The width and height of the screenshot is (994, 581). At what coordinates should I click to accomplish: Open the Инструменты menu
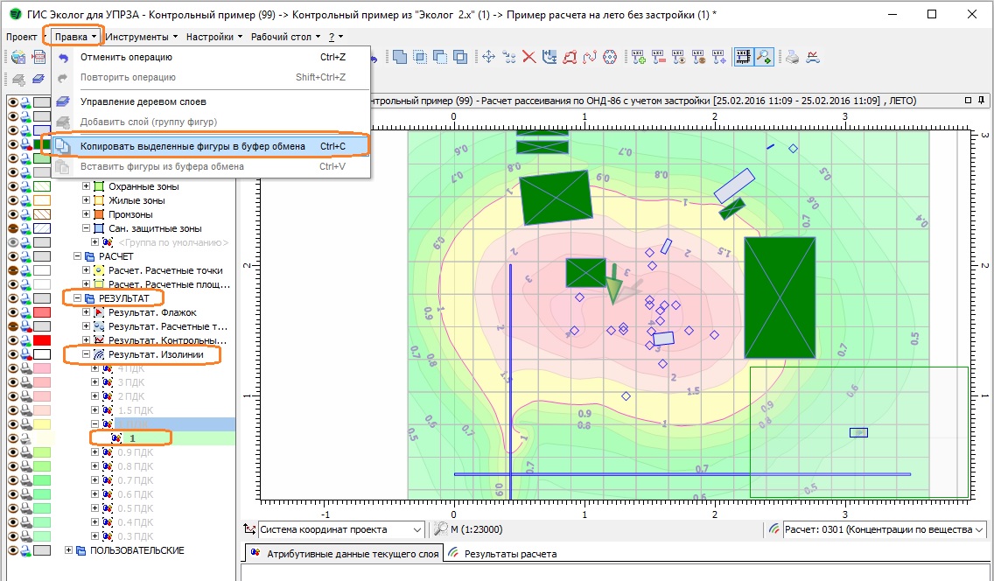tap(140, 37)
